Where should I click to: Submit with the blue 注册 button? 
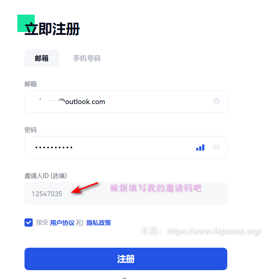tap(126, 259)
